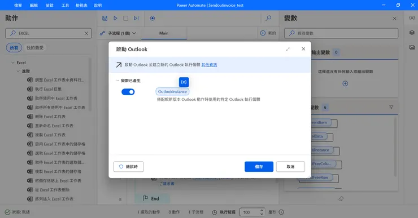Open the 檔案 menu
The height and width of the screenshot is (218, 418).
(x=18, y=5)
